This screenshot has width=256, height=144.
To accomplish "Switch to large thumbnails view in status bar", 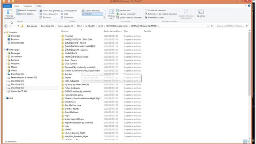I will click(x=249, y=142).
